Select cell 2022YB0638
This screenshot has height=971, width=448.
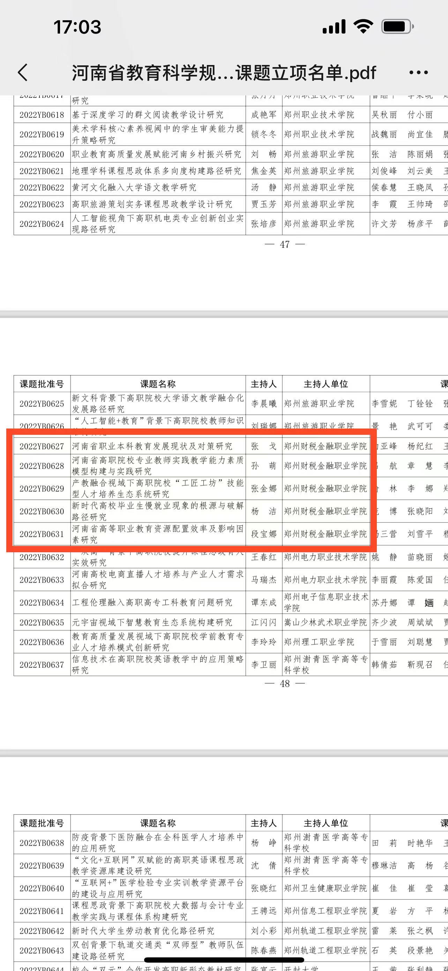coord(42,843)
